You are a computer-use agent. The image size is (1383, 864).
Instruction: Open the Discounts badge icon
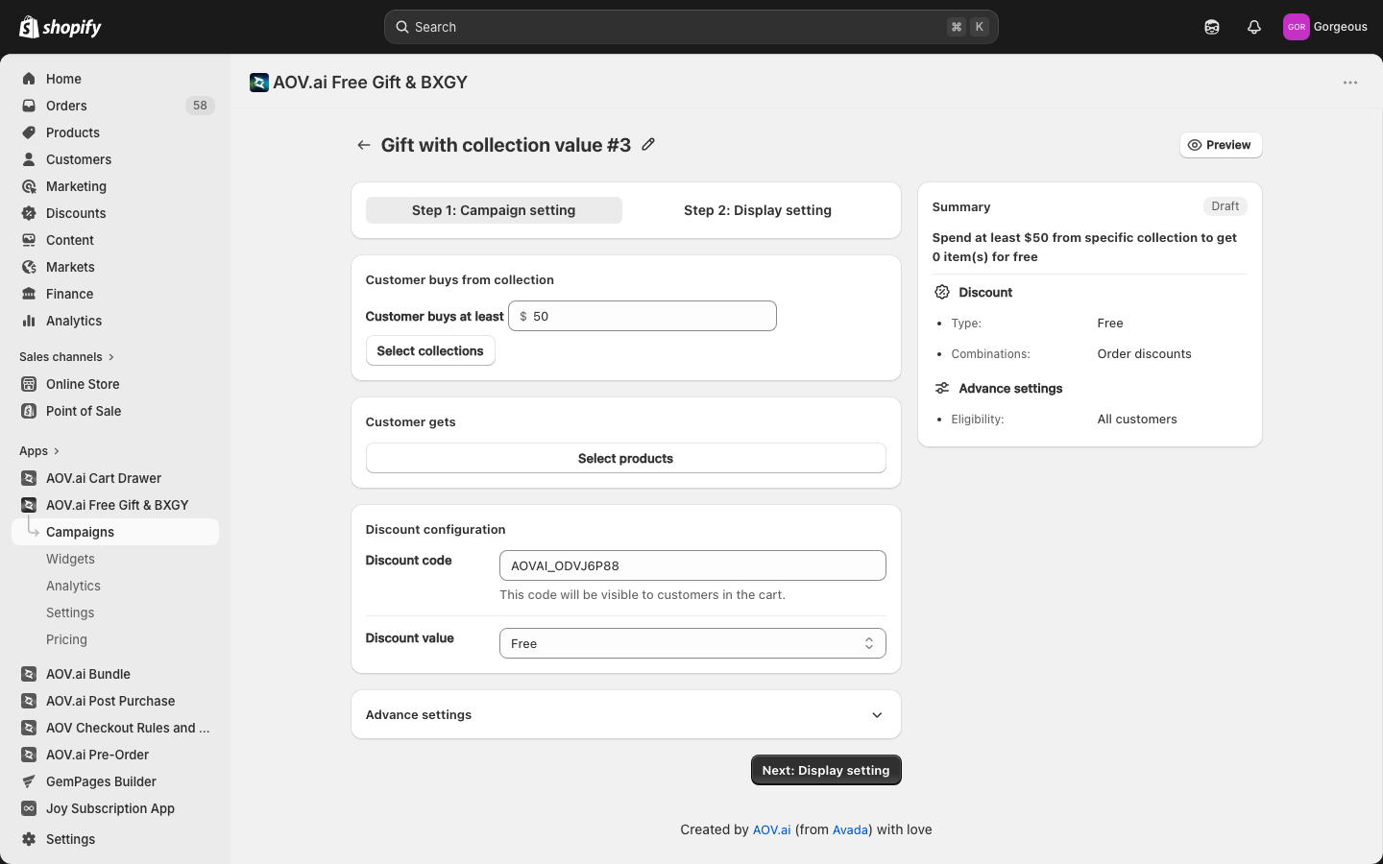click(29, 213)
